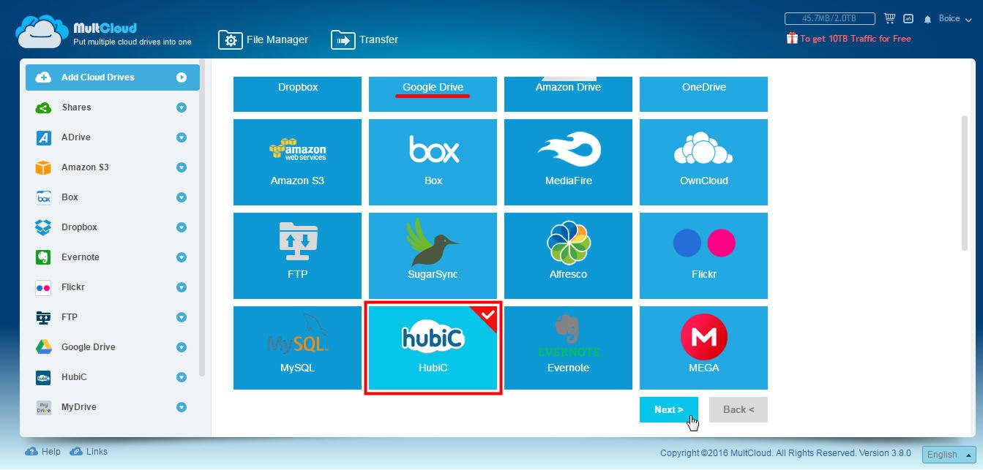Image resolution: width=983 pixels, height=470 pixels.
Task: Choose OneDrive tile at top
Action: (703, 94)
